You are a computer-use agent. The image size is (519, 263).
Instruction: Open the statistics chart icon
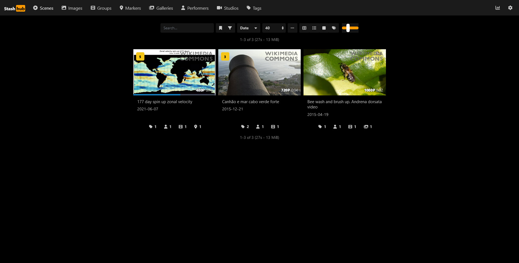coord(498,8)
